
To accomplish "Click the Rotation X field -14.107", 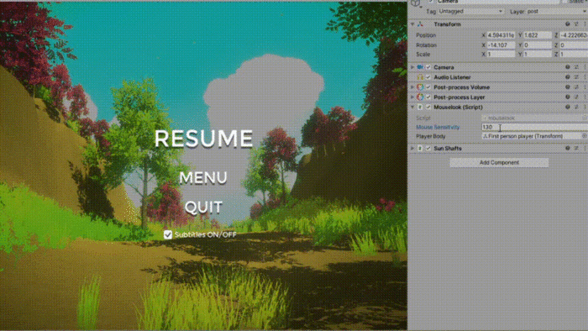I will coord(501,45).
